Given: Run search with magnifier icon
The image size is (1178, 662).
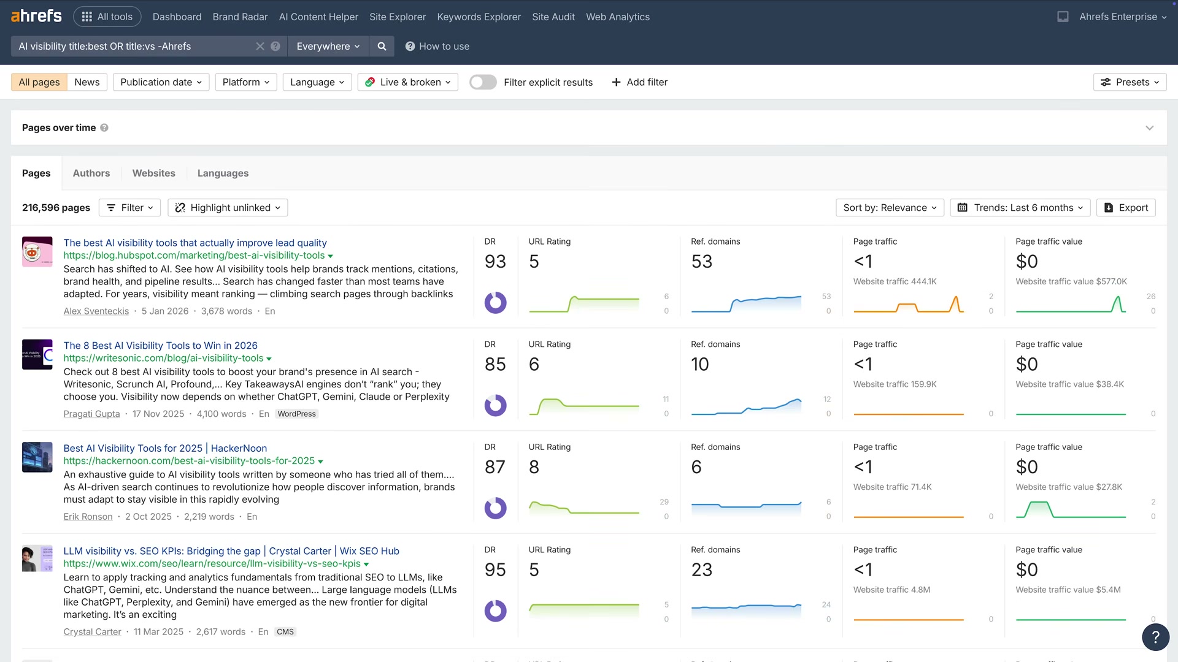Looking at the screenshot, I should pyautogui.click(x=382, y=46).
